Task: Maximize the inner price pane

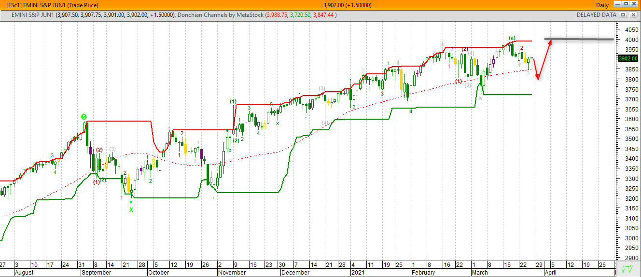Action: click(623, 15)
